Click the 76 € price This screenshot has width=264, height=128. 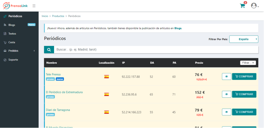tap(199, 75)
